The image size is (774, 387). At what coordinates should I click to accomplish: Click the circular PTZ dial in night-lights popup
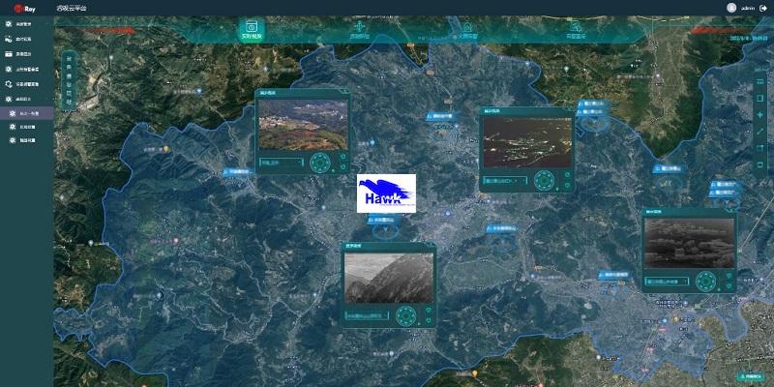(x=546, y=179)
